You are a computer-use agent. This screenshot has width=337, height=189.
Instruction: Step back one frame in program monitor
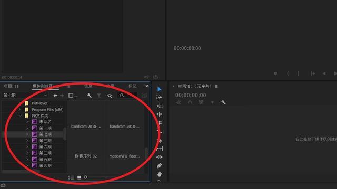click(324, 73)
